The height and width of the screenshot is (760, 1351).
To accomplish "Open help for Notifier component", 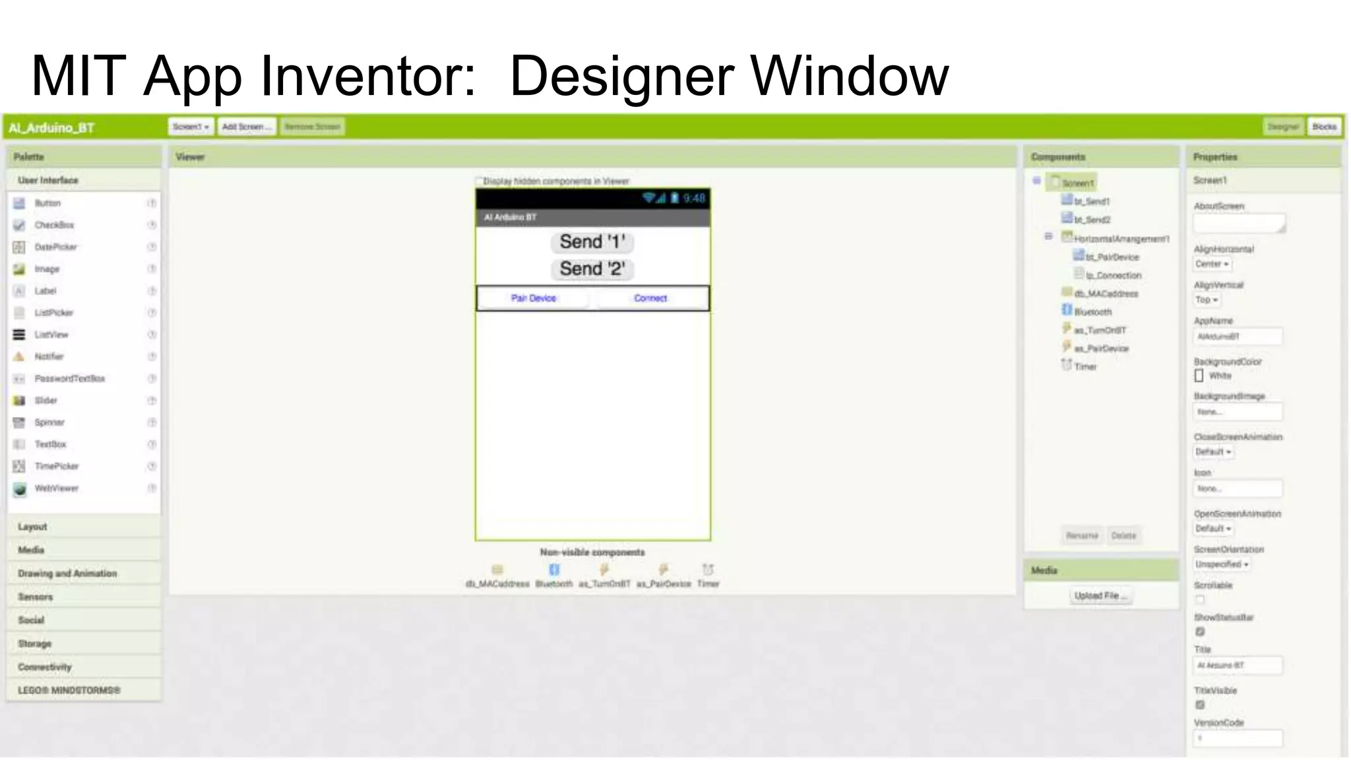I will coord(152,356).
